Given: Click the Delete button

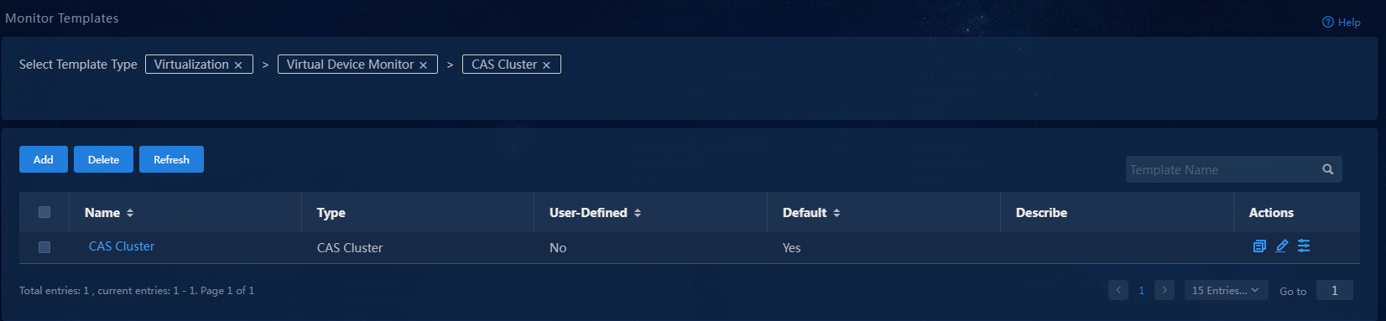Looking at the screenshot, I should [103, 159].
